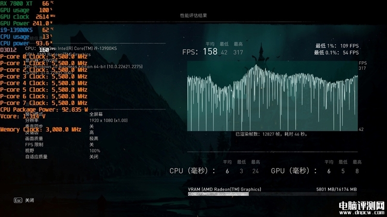
Task: Click the 性能评估结果 title
Action: 193,15
